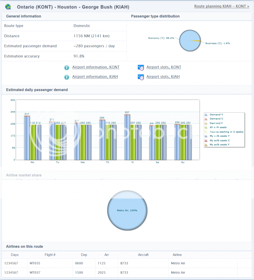Viewport: 254px width, 280px height.
Task: Click the info icon next to Airport information, KIAH
Action: (x=67, y=77)
